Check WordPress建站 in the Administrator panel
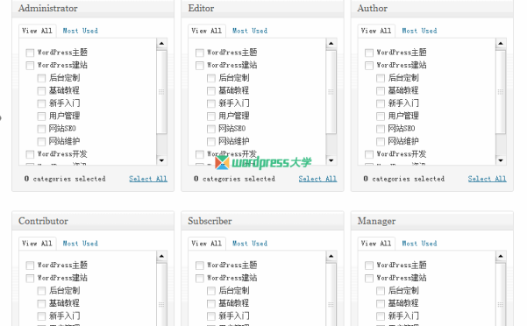The width and height of the screenshot is (527, 326). coord(30,66)
